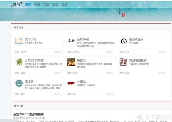This screenshot has width=172, height=122.
Task: Click the 关注：693 follower count
Action: (124, 73)
